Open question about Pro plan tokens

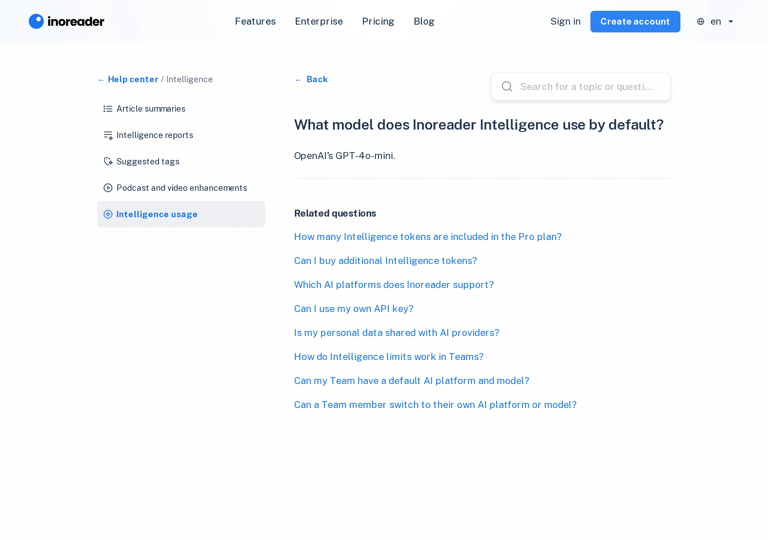pyautogui.click(x=427, y=236)
